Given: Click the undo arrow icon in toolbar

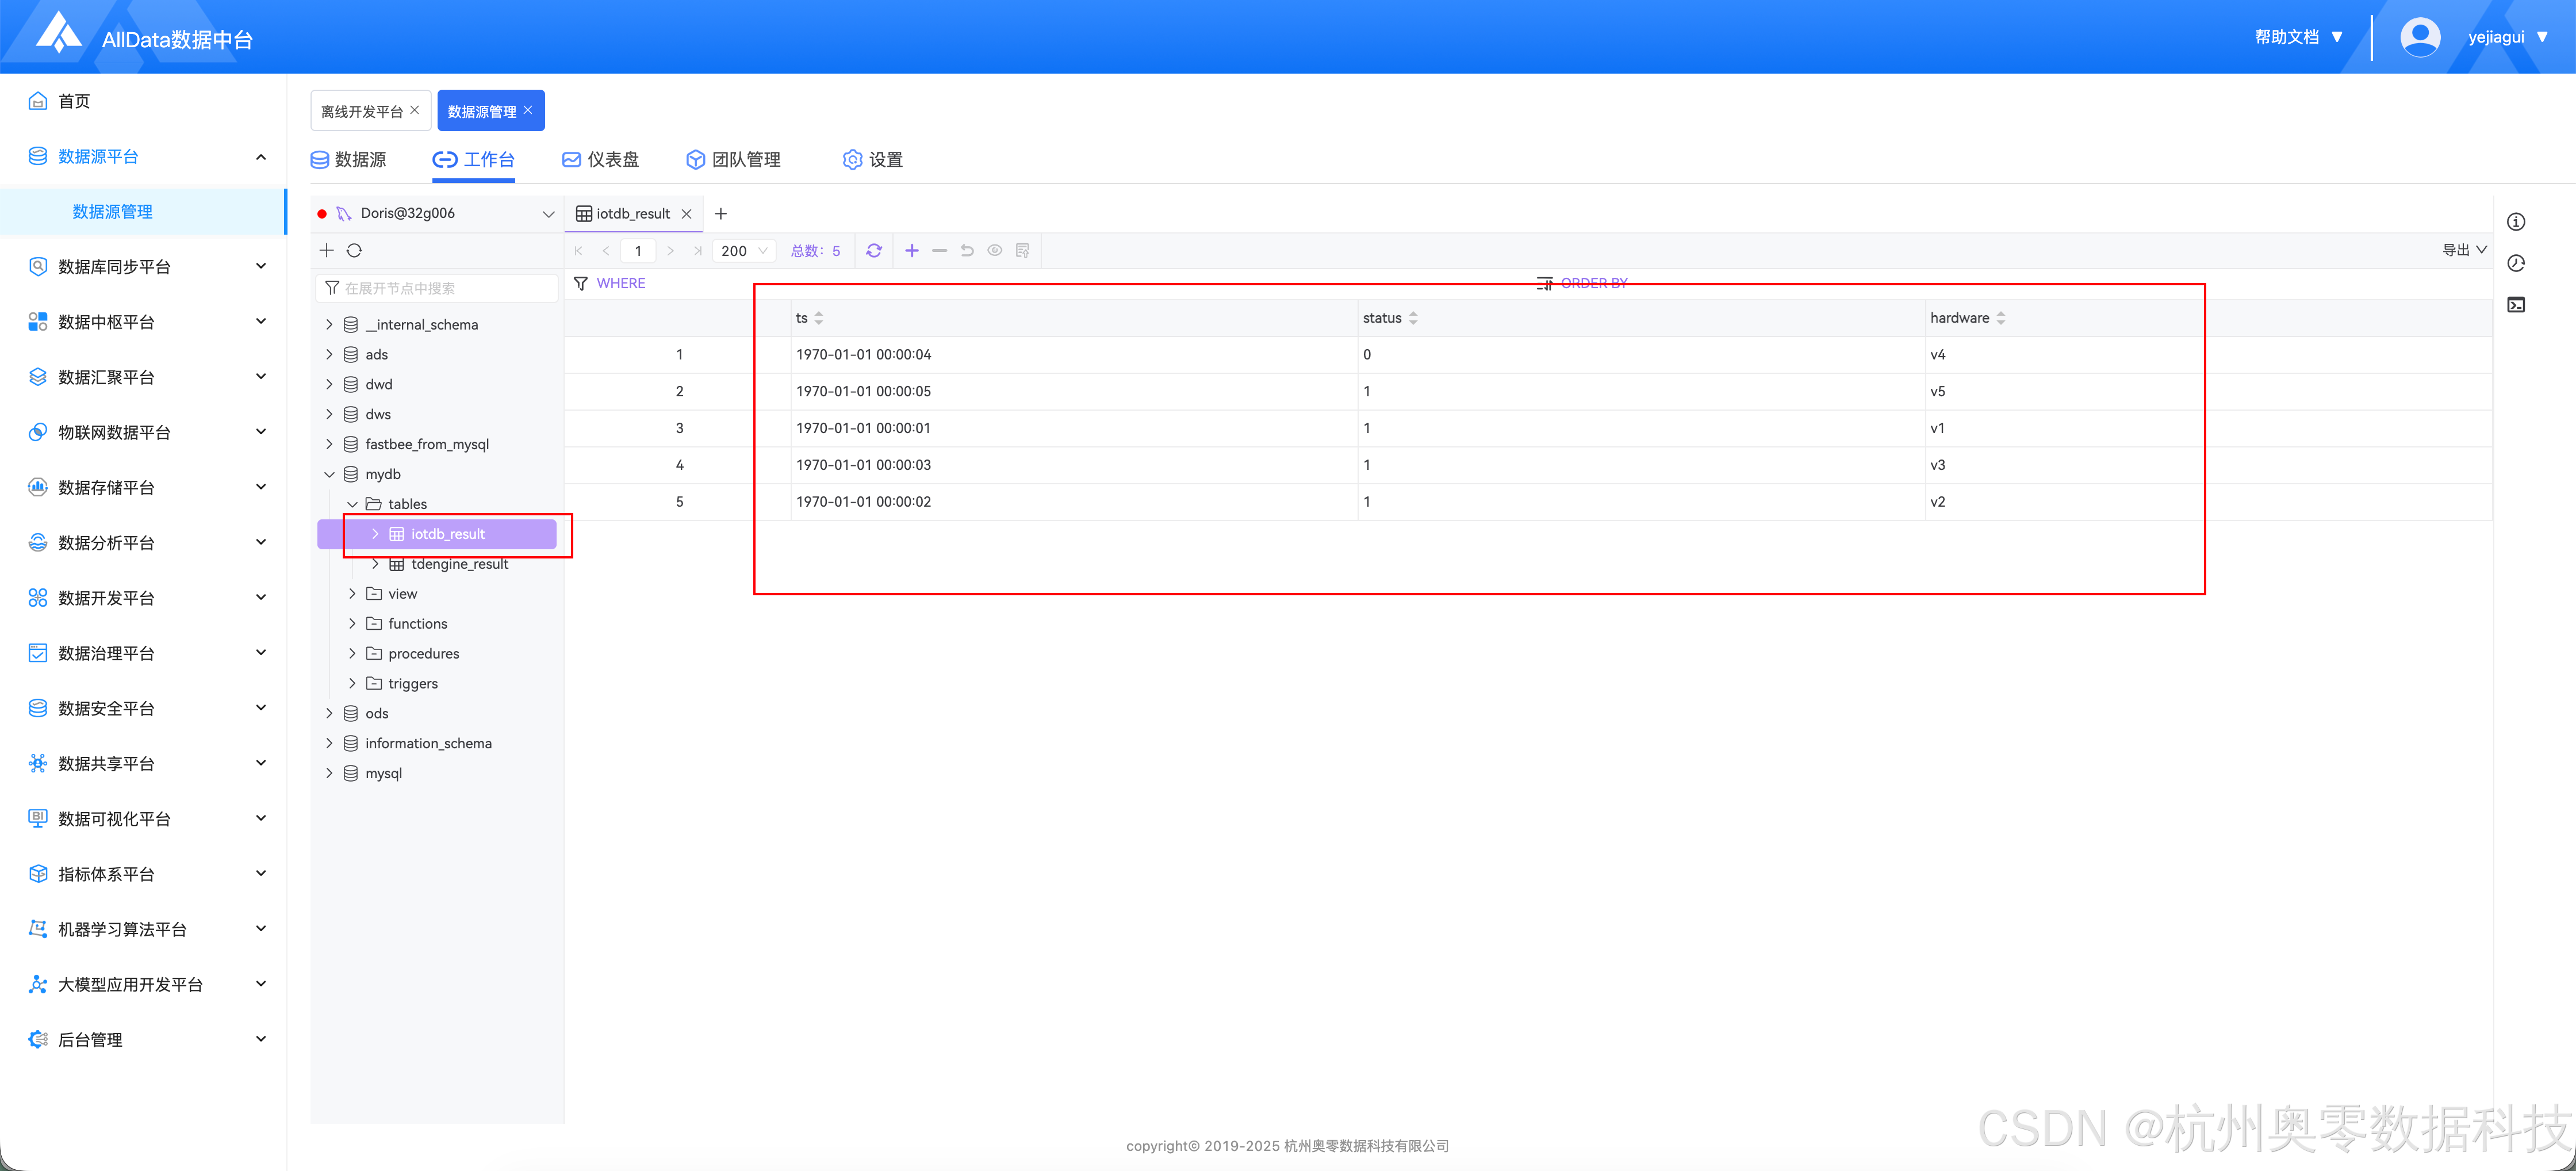Looking at the screenshot, I should 967,251.
